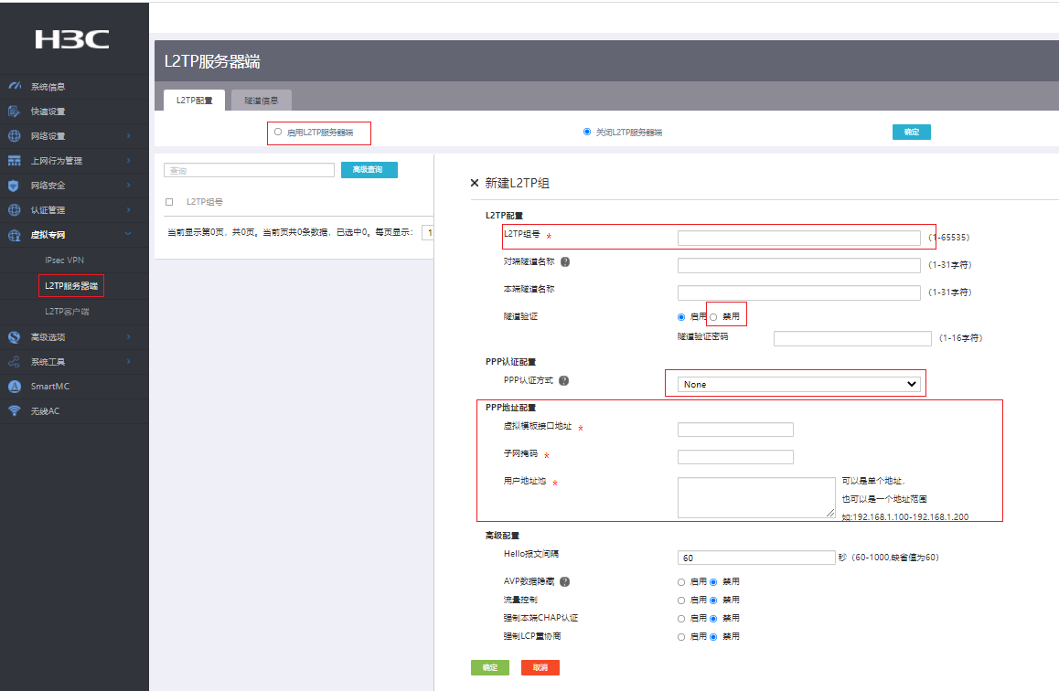Open the 每页显示 page size selector
This screenshot has height=691, width=1059.
click(427, 233)
